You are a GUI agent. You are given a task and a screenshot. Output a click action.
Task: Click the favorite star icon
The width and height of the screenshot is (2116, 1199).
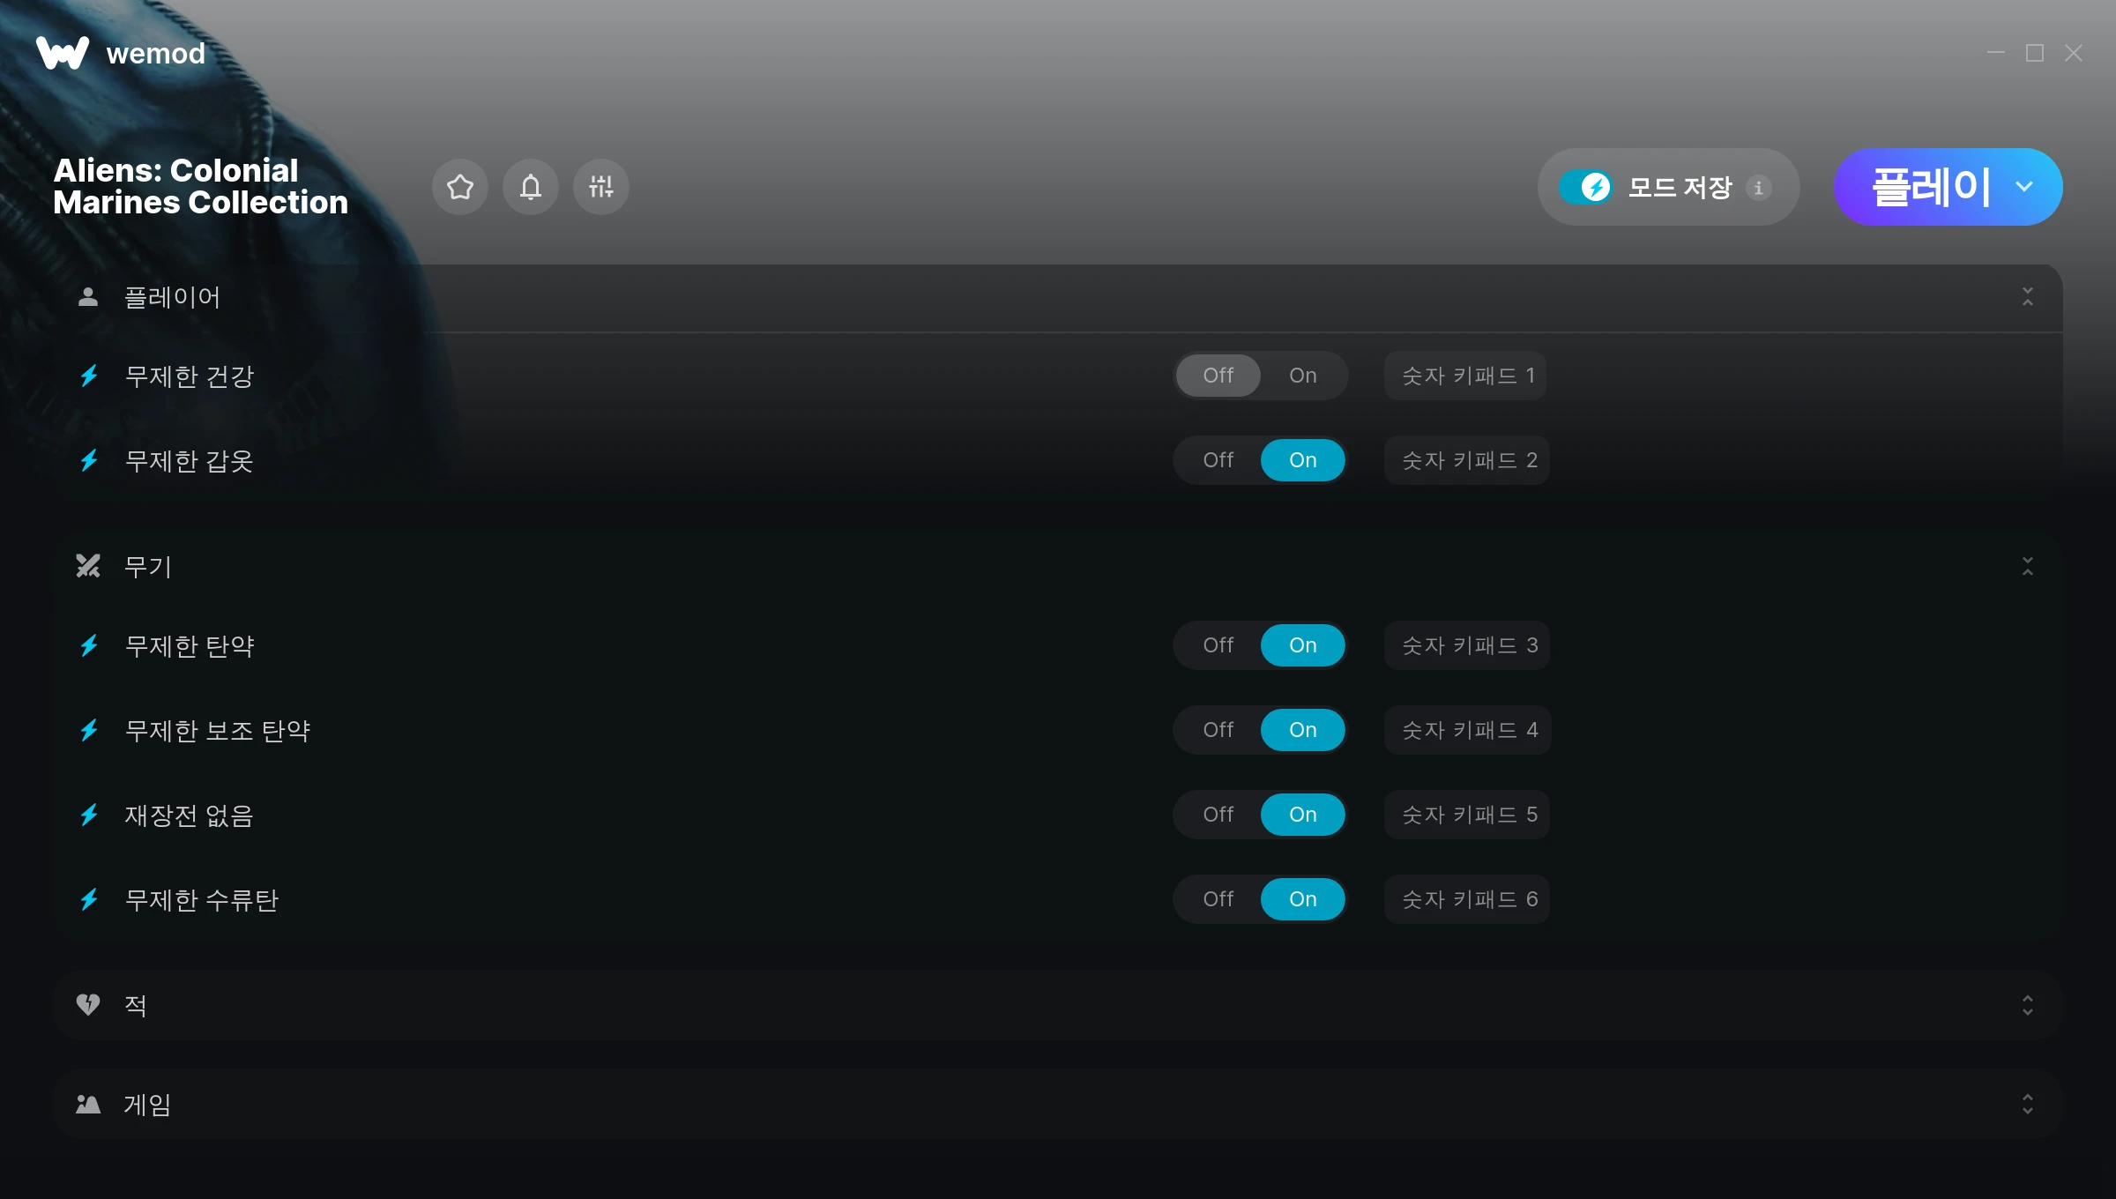click(x=460, y=187)
